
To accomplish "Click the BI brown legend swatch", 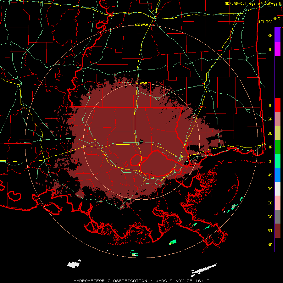I will (x=278, y=231).
